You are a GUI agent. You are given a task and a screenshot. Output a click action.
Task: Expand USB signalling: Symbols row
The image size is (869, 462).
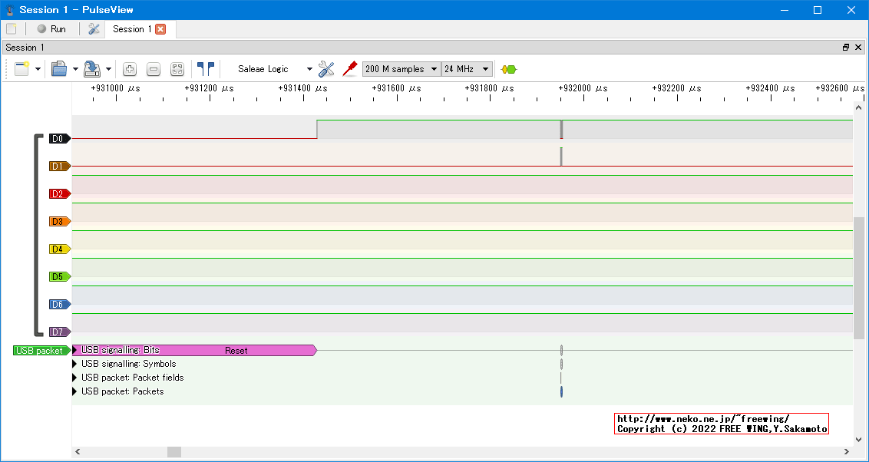click(75, 364)
